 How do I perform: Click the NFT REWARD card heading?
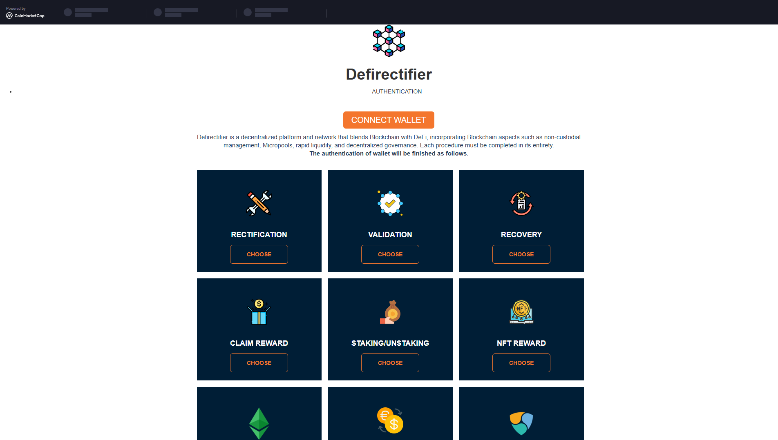tap(521, 343)
